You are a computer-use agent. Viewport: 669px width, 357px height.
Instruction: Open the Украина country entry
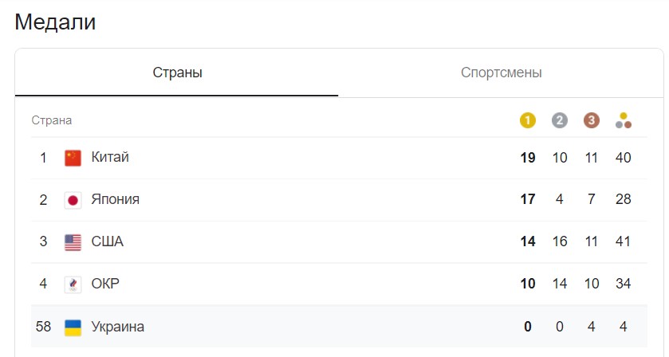(339, 326)
